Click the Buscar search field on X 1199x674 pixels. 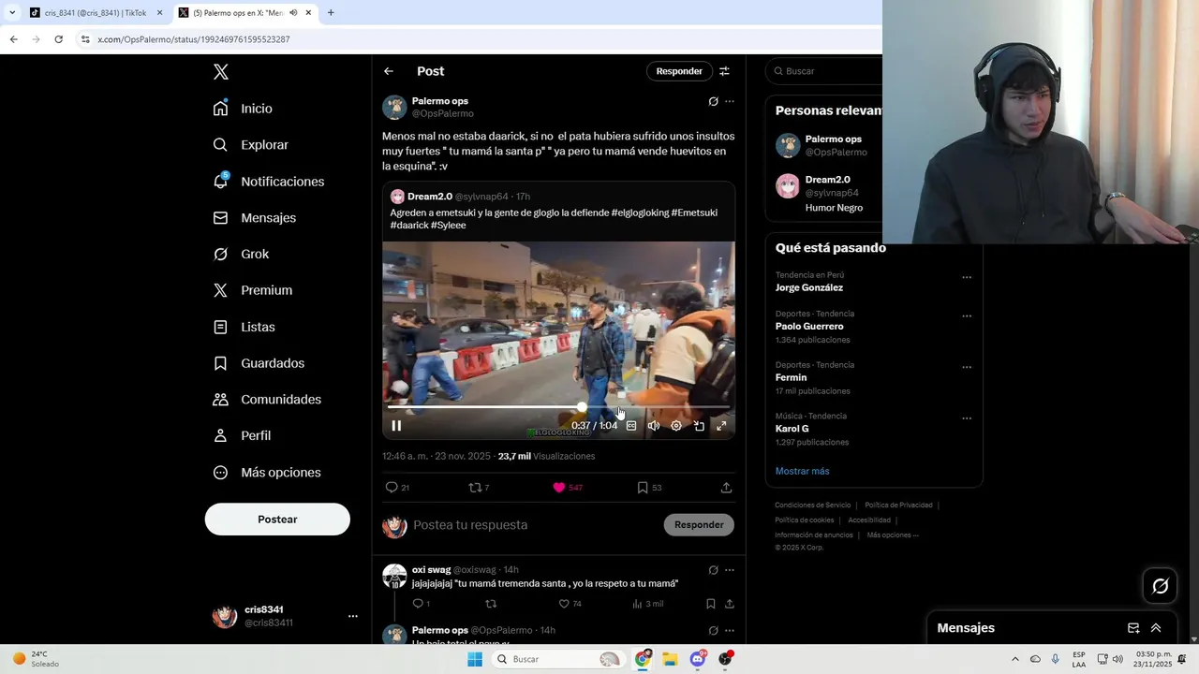tap(824, 71)
